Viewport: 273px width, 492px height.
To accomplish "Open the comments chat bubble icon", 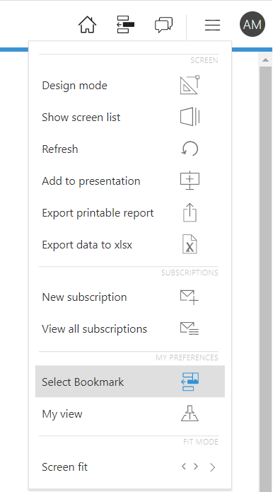I will click(x=163, y=25).
